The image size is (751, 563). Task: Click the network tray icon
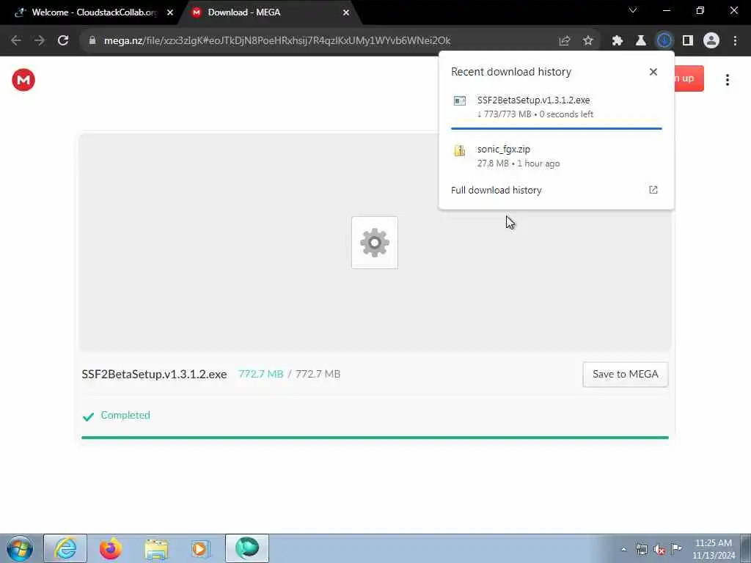(x=642, y=550)
